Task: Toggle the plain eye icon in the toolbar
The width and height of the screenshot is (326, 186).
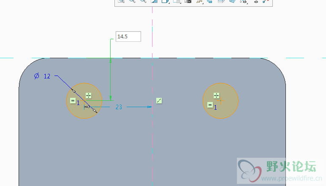Action: point(256,1)
